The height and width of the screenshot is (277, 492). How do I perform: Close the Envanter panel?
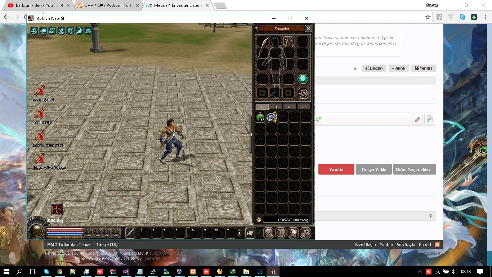[x=308, y=28]
